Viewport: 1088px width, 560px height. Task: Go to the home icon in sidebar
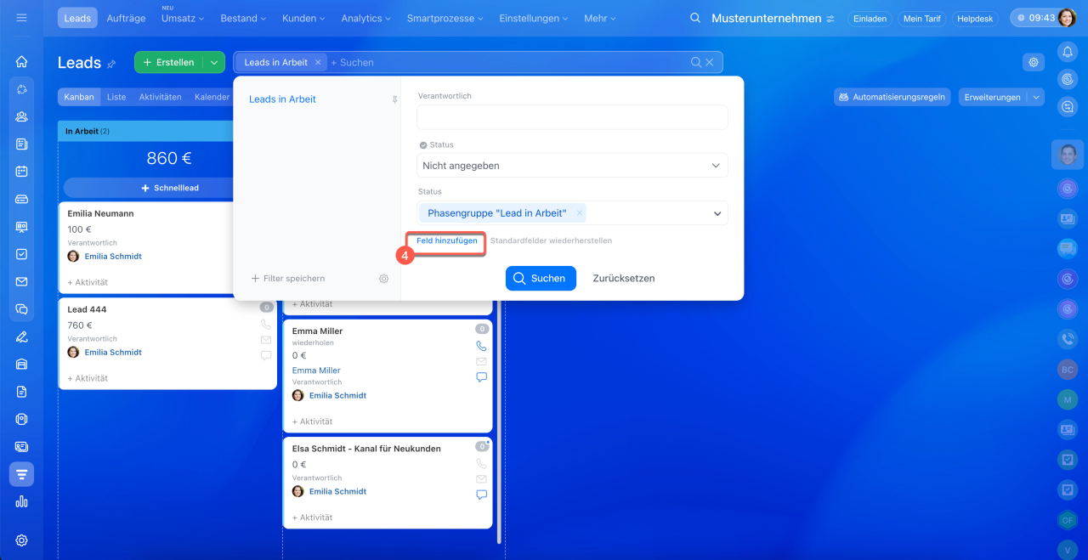click(21, 61)
